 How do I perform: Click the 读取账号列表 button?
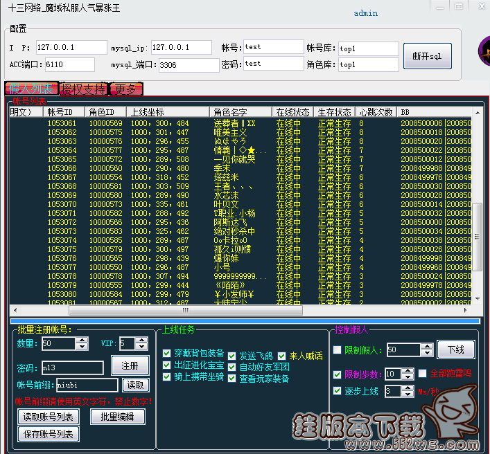coord(49,417)
